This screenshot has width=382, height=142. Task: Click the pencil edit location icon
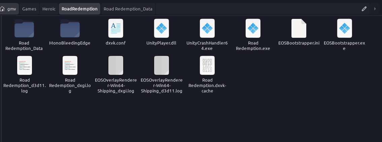pos(364,9)
